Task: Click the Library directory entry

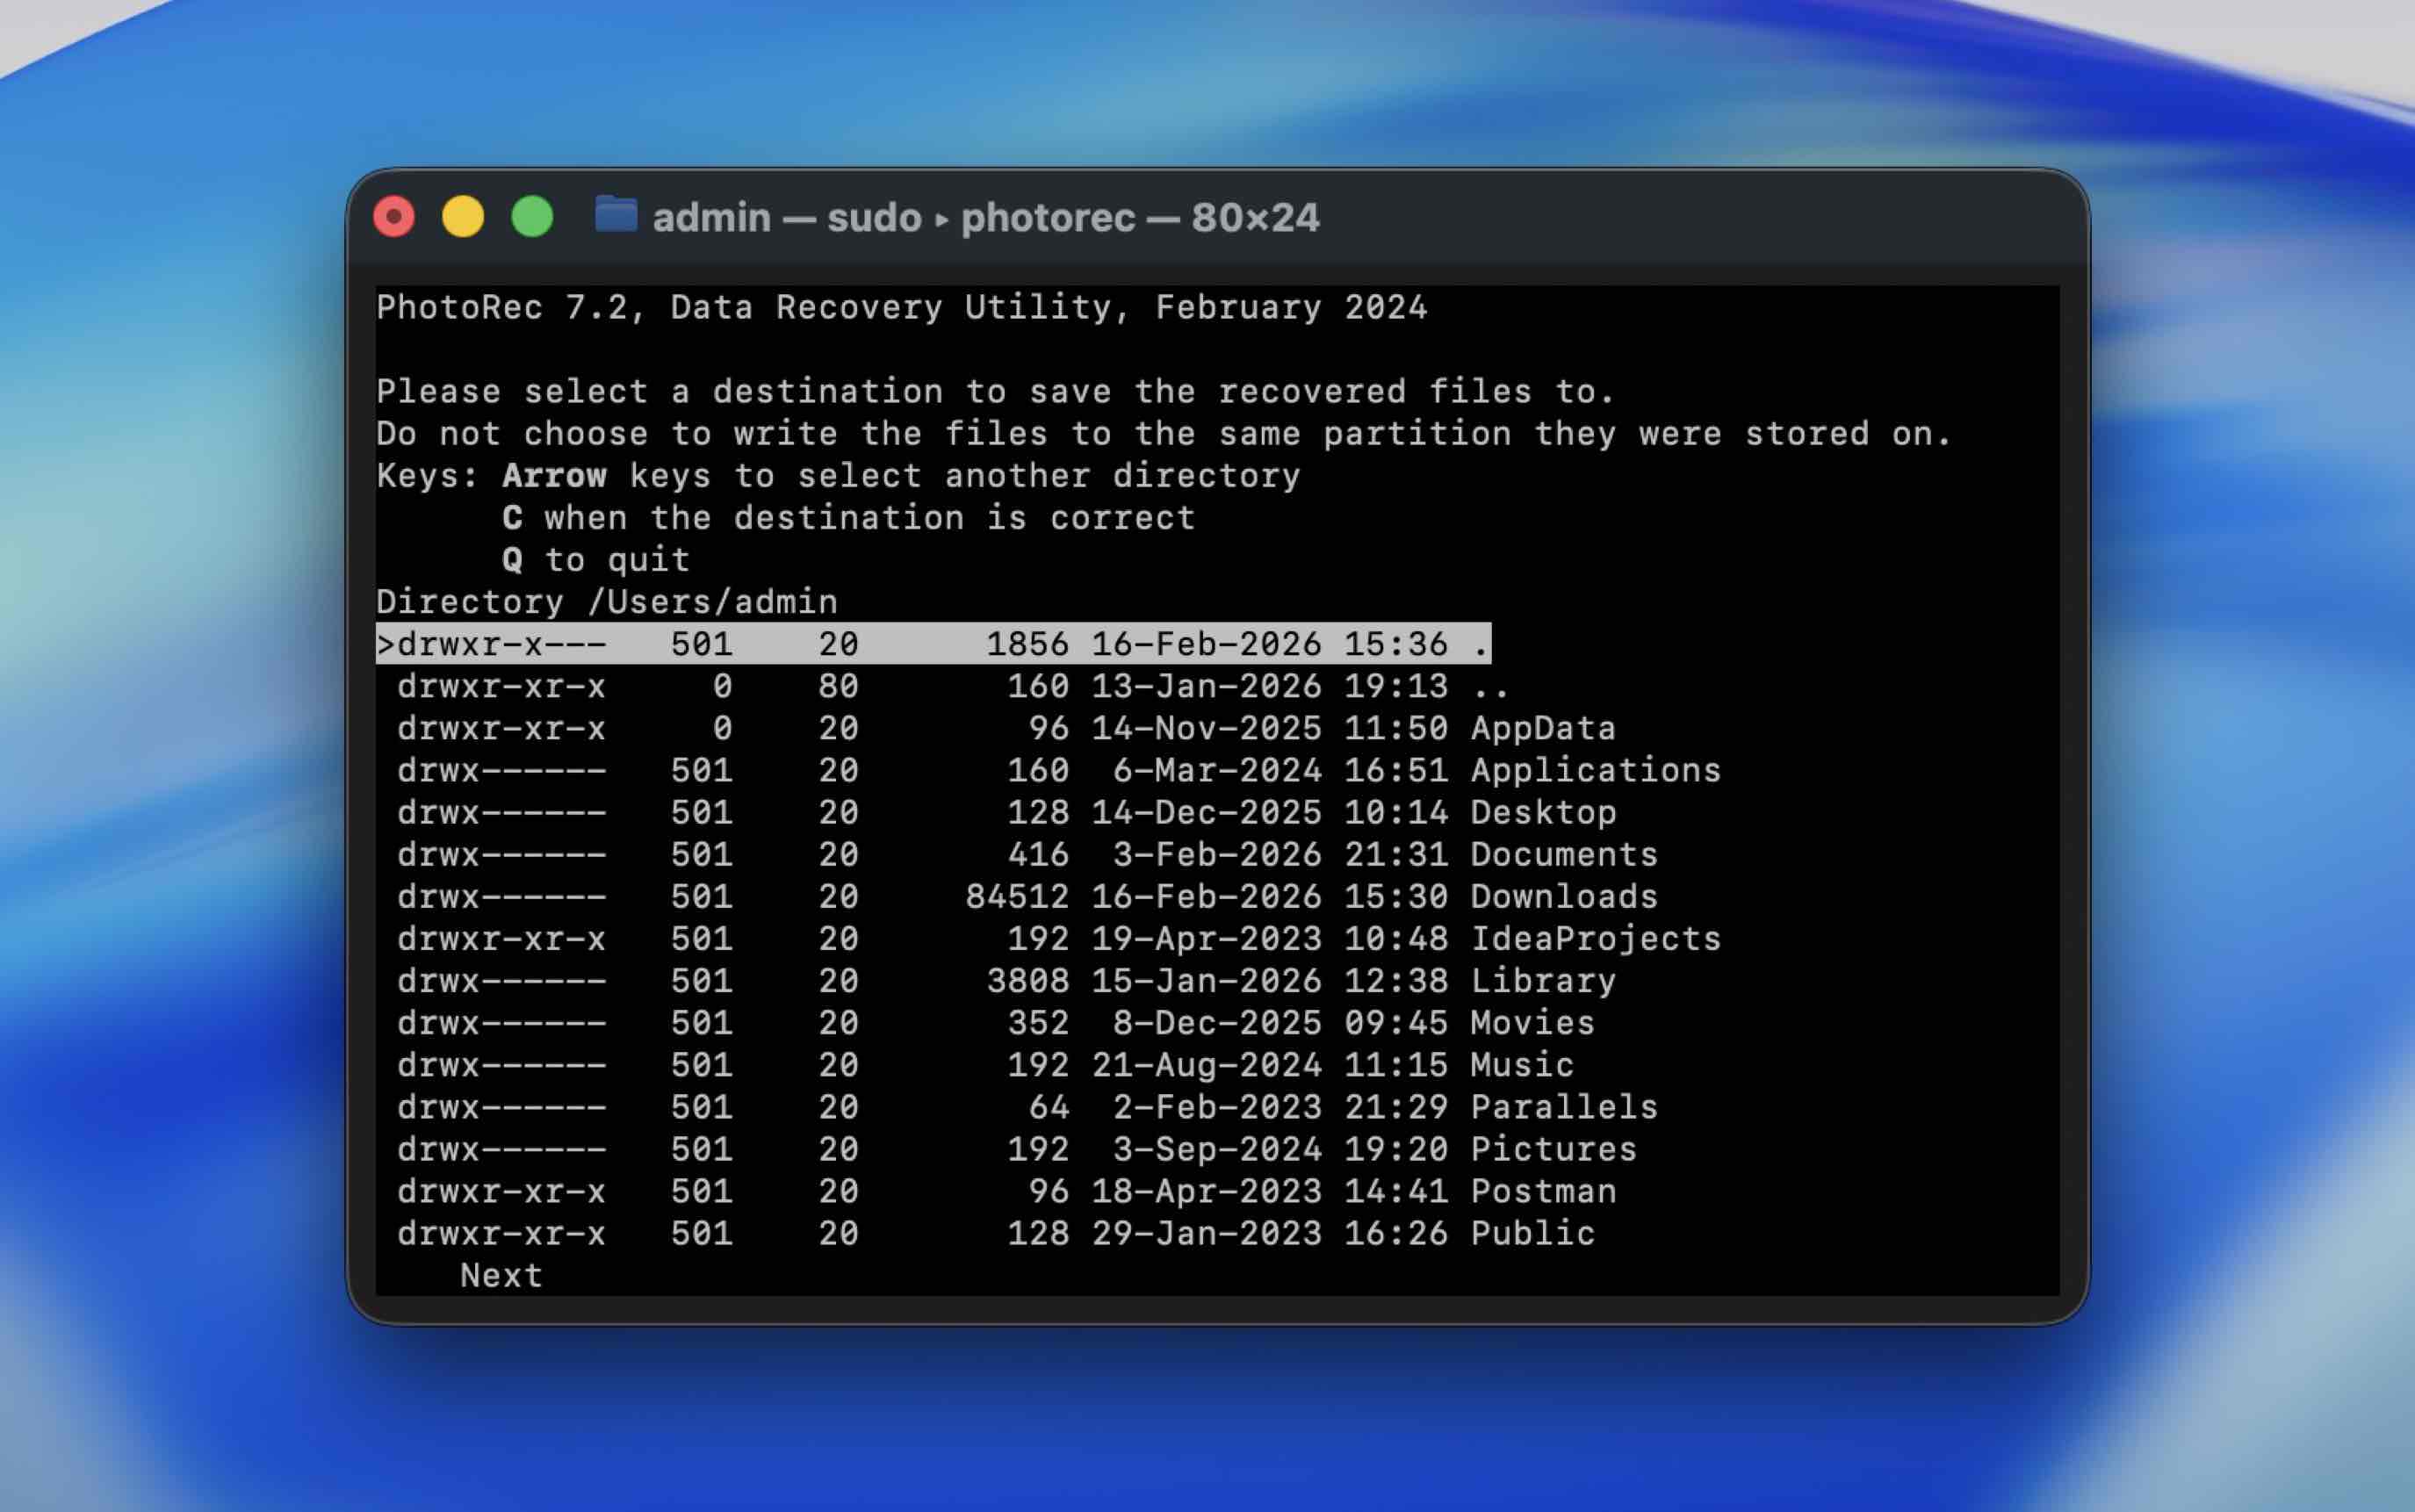Action: 1542,981
